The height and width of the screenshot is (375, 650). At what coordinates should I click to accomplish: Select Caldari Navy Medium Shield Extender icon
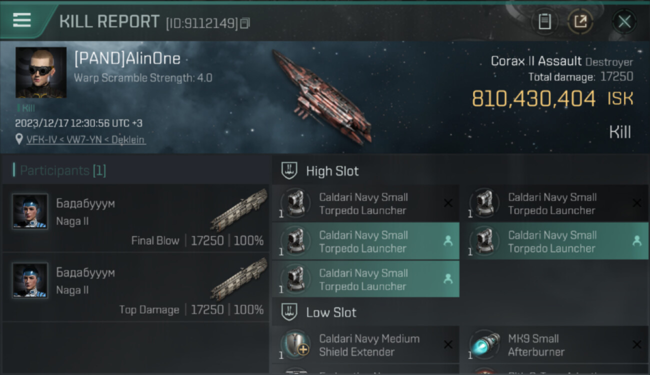click(295, 344)
